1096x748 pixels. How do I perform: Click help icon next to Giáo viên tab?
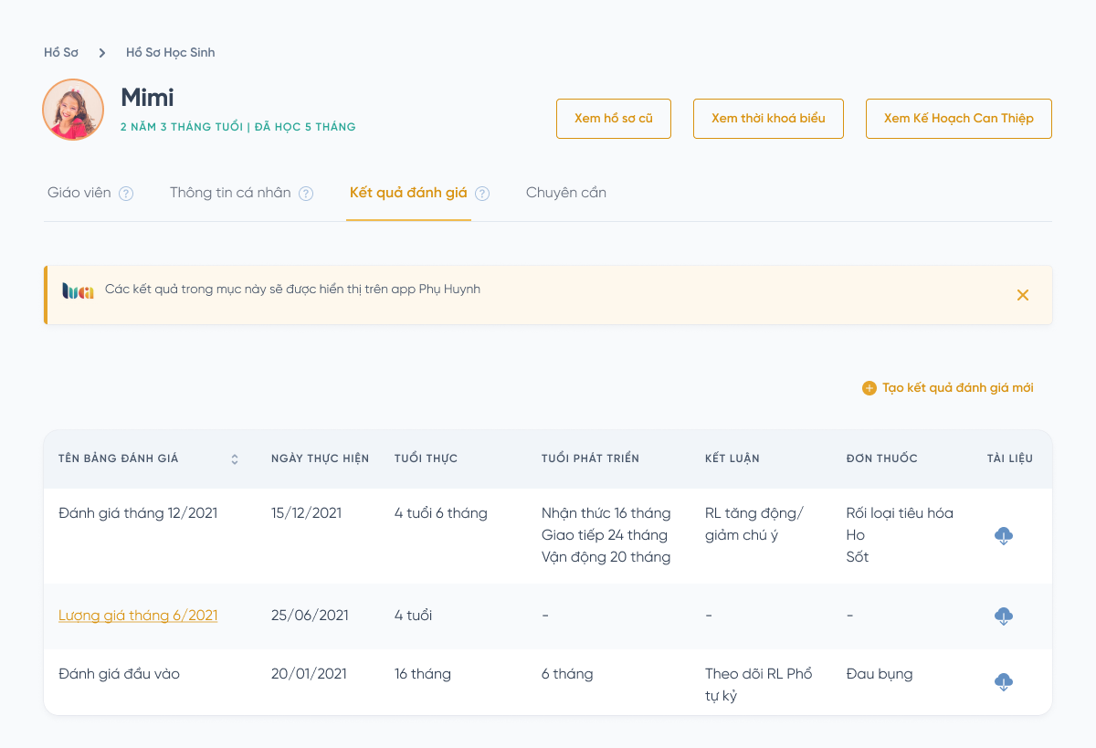[x=127, y=194]
